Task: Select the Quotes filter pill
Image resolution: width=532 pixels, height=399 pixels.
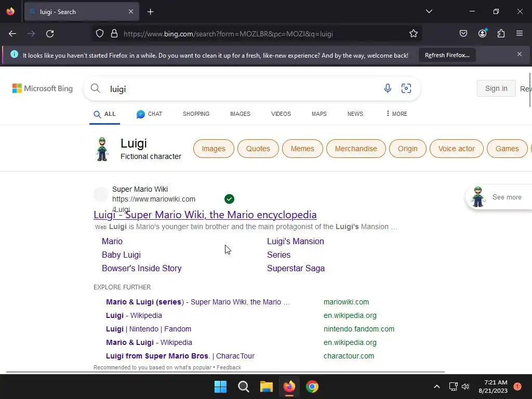Action: [258, 149]
